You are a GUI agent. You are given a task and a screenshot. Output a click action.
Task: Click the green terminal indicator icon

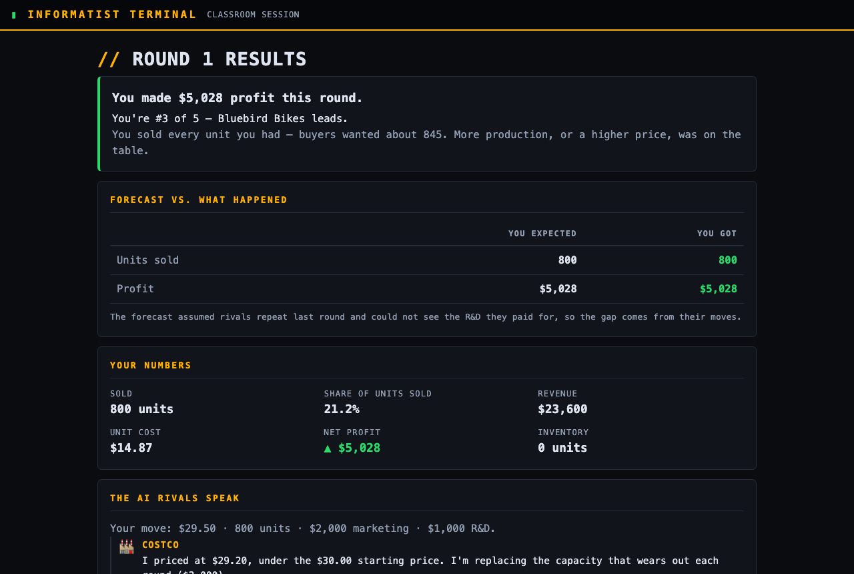(x=14, y=15)
